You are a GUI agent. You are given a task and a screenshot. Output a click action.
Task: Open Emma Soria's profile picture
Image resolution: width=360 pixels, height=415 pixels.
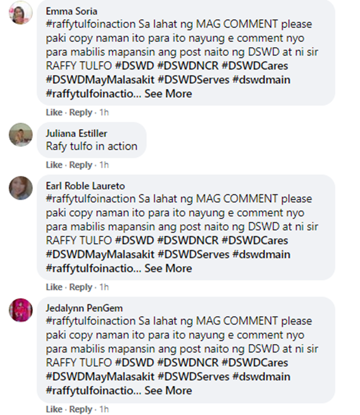pos(21,12)
